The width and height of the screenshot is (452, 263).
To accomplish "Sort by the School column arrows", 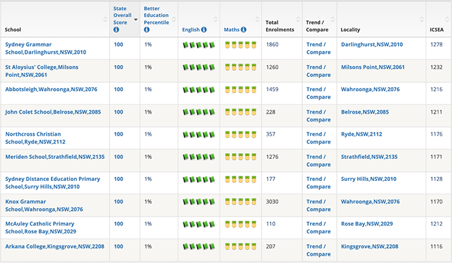I will click(105, 19).
